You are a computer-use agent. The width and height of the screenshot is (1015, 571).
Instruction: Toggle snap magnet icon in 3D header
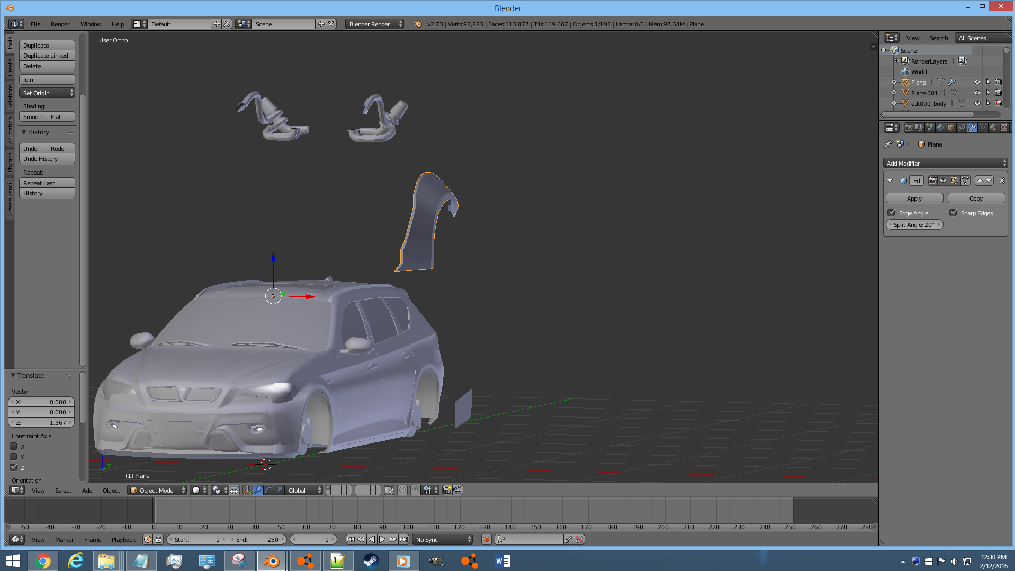click(416, 491)
